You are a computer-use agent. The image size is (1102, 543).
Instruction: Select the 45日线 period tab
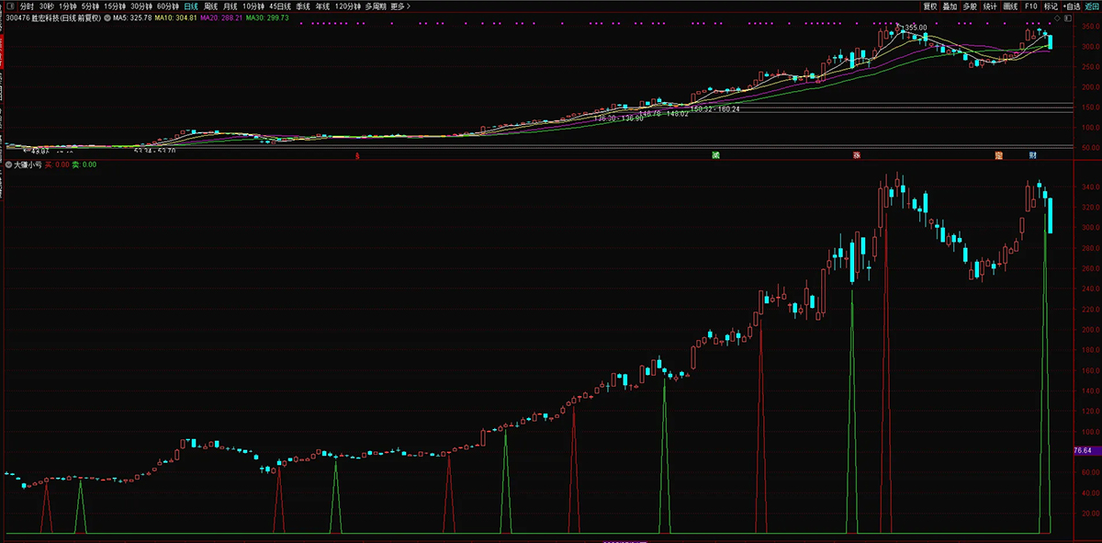280,6
